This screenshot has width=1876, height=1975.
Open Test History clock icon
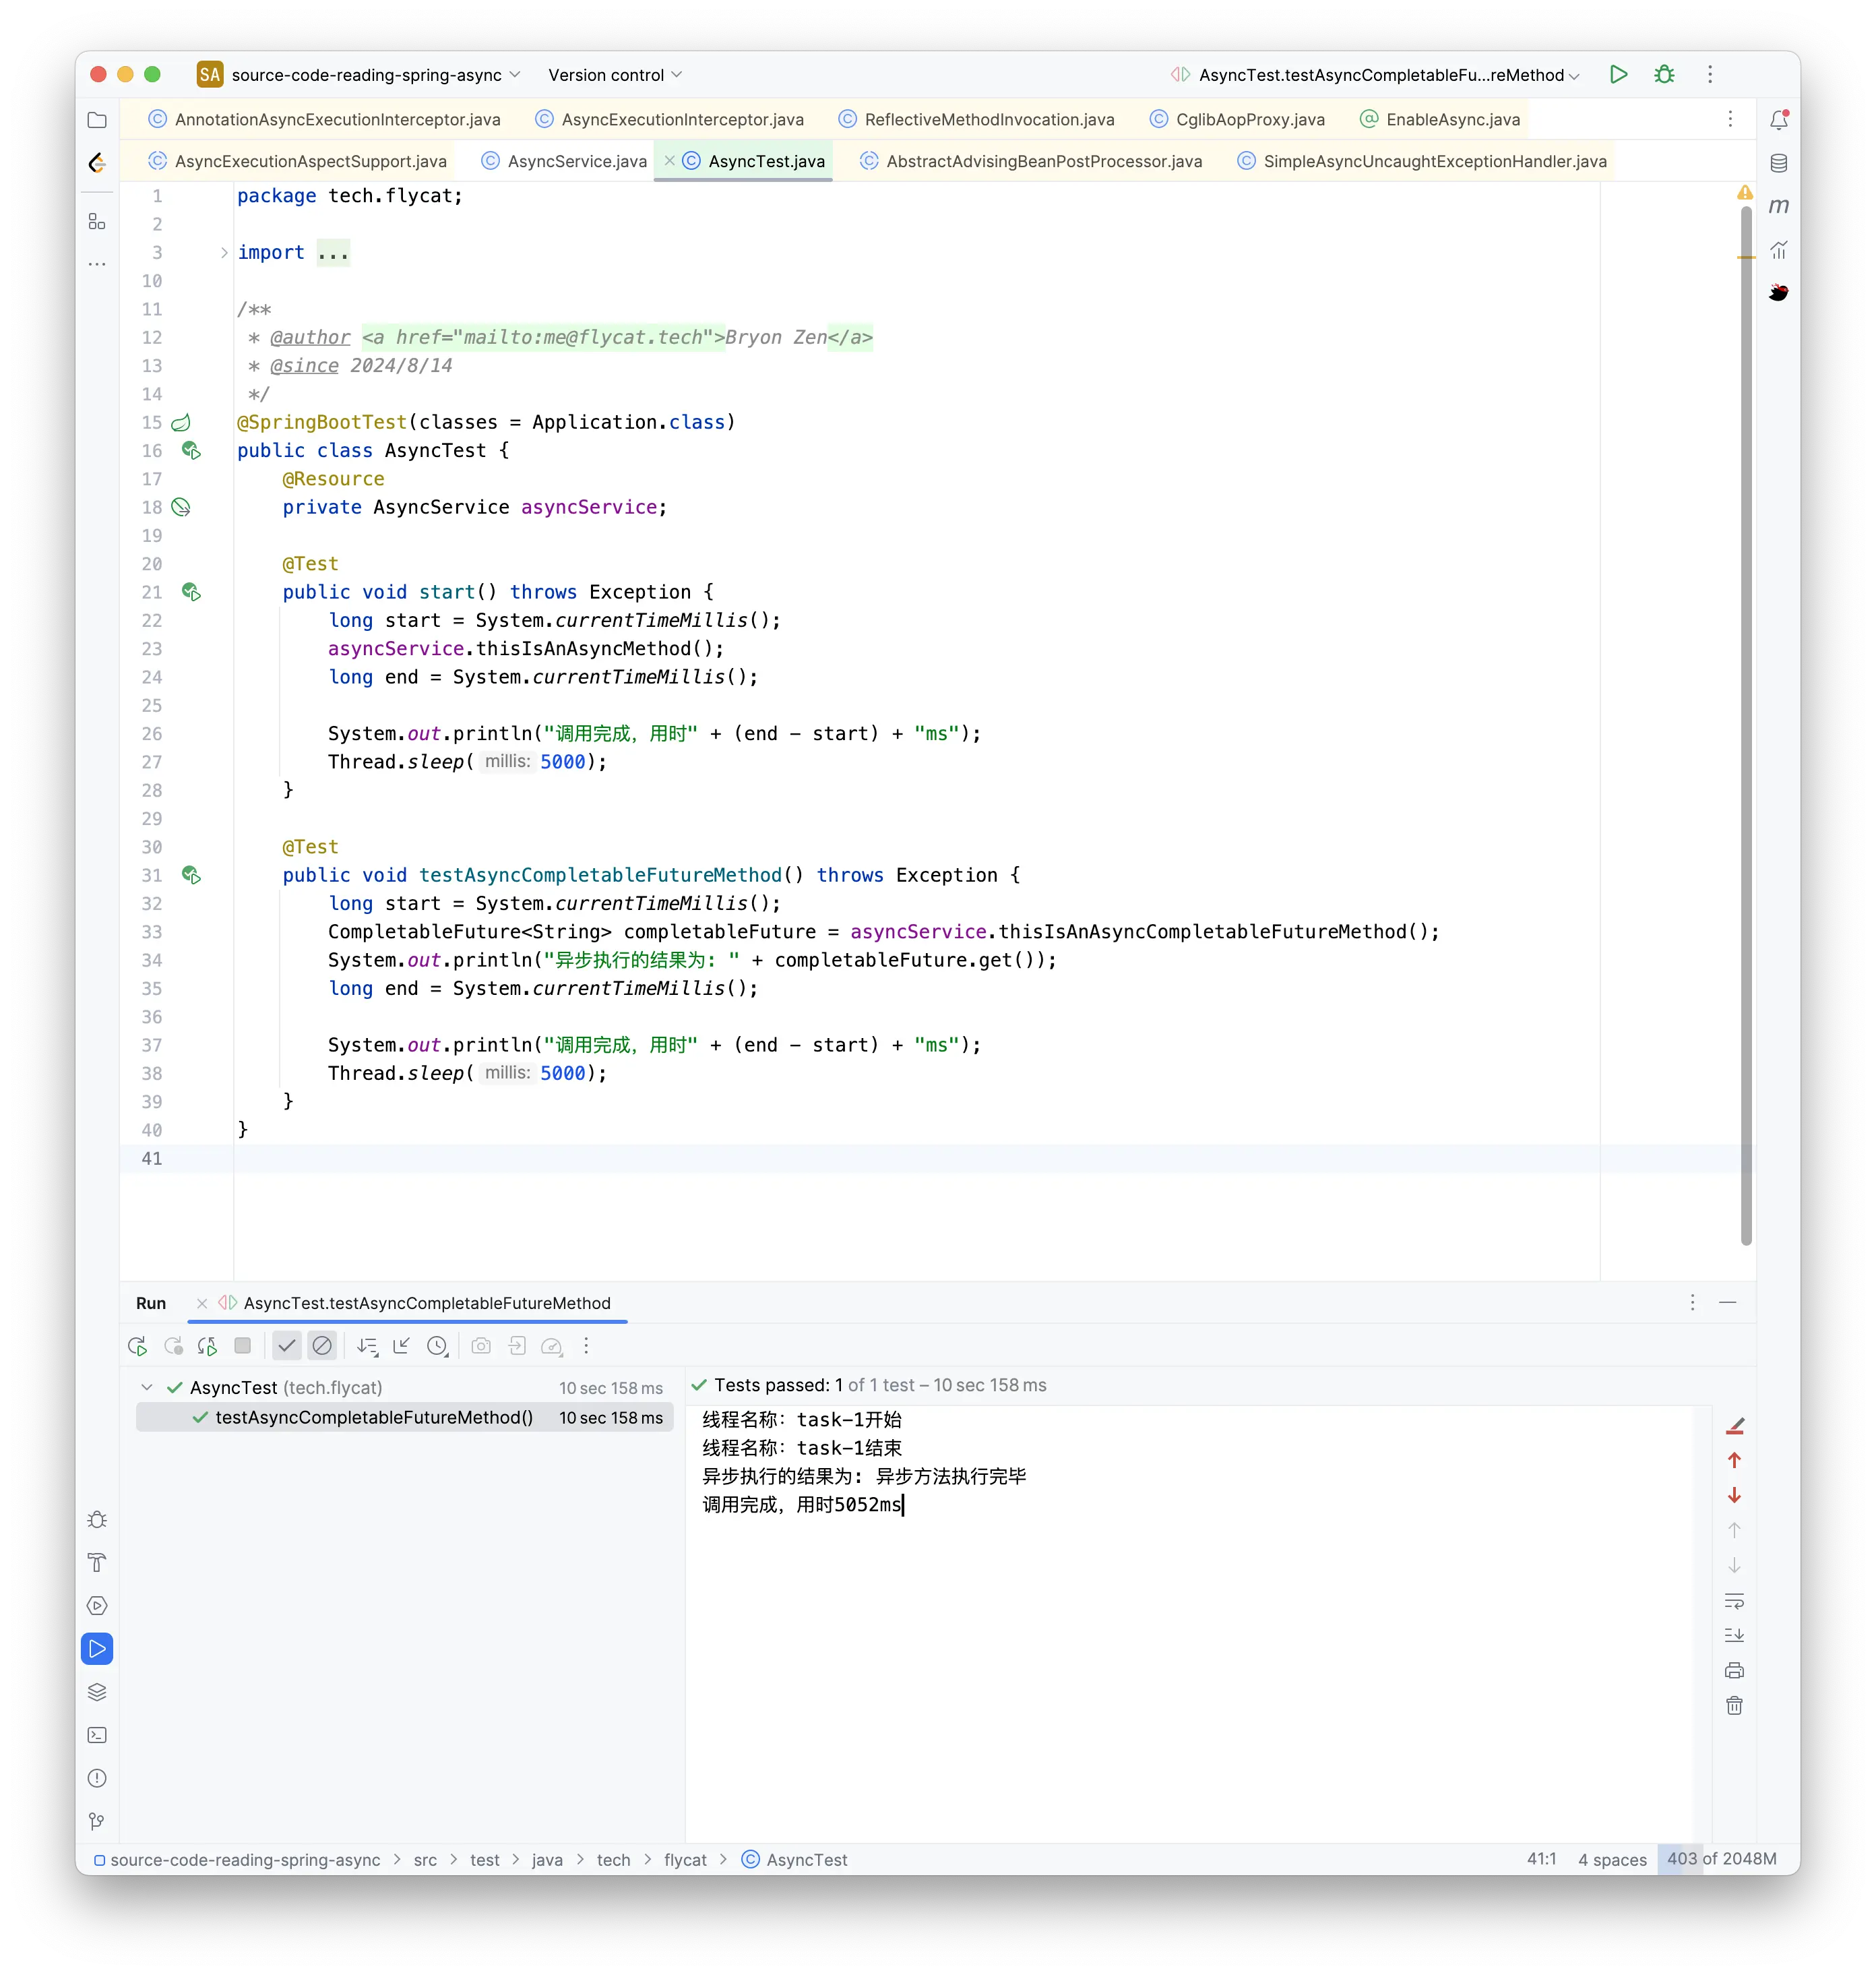tap(437, 1345)
